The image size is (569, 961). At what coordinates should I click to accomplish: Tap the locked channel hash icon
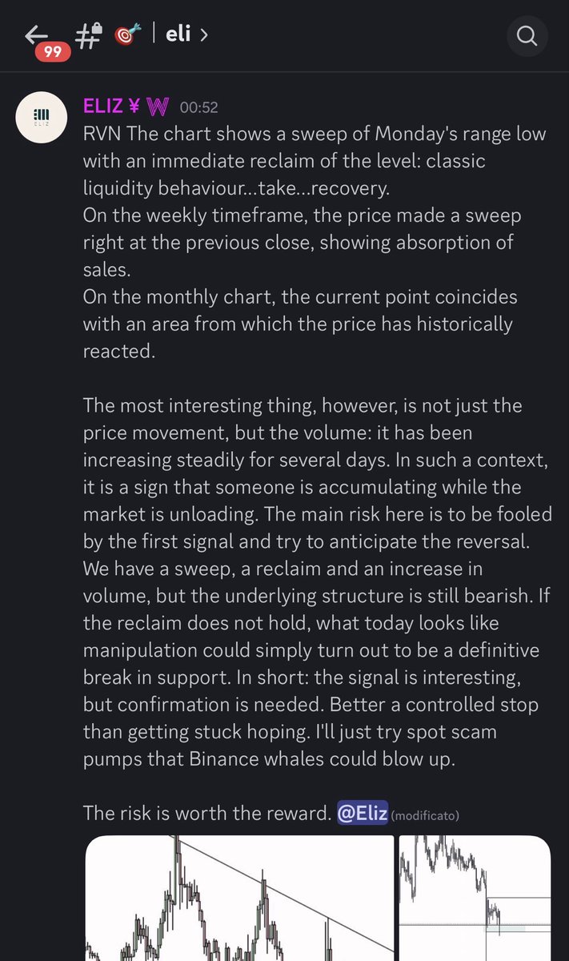(x=90, y=36)
